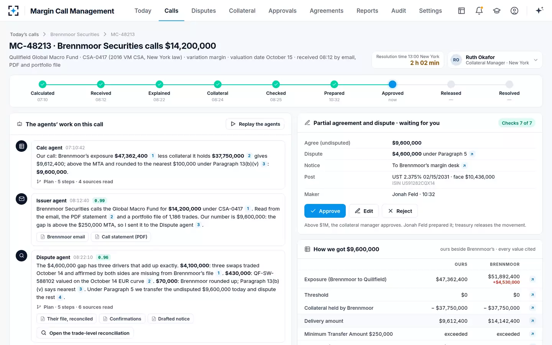Select the Calculated step marker in timeline

click(43, 84)
